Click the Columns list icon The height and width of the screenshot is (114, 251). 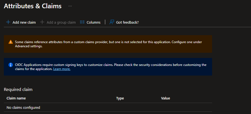point(82,22)
